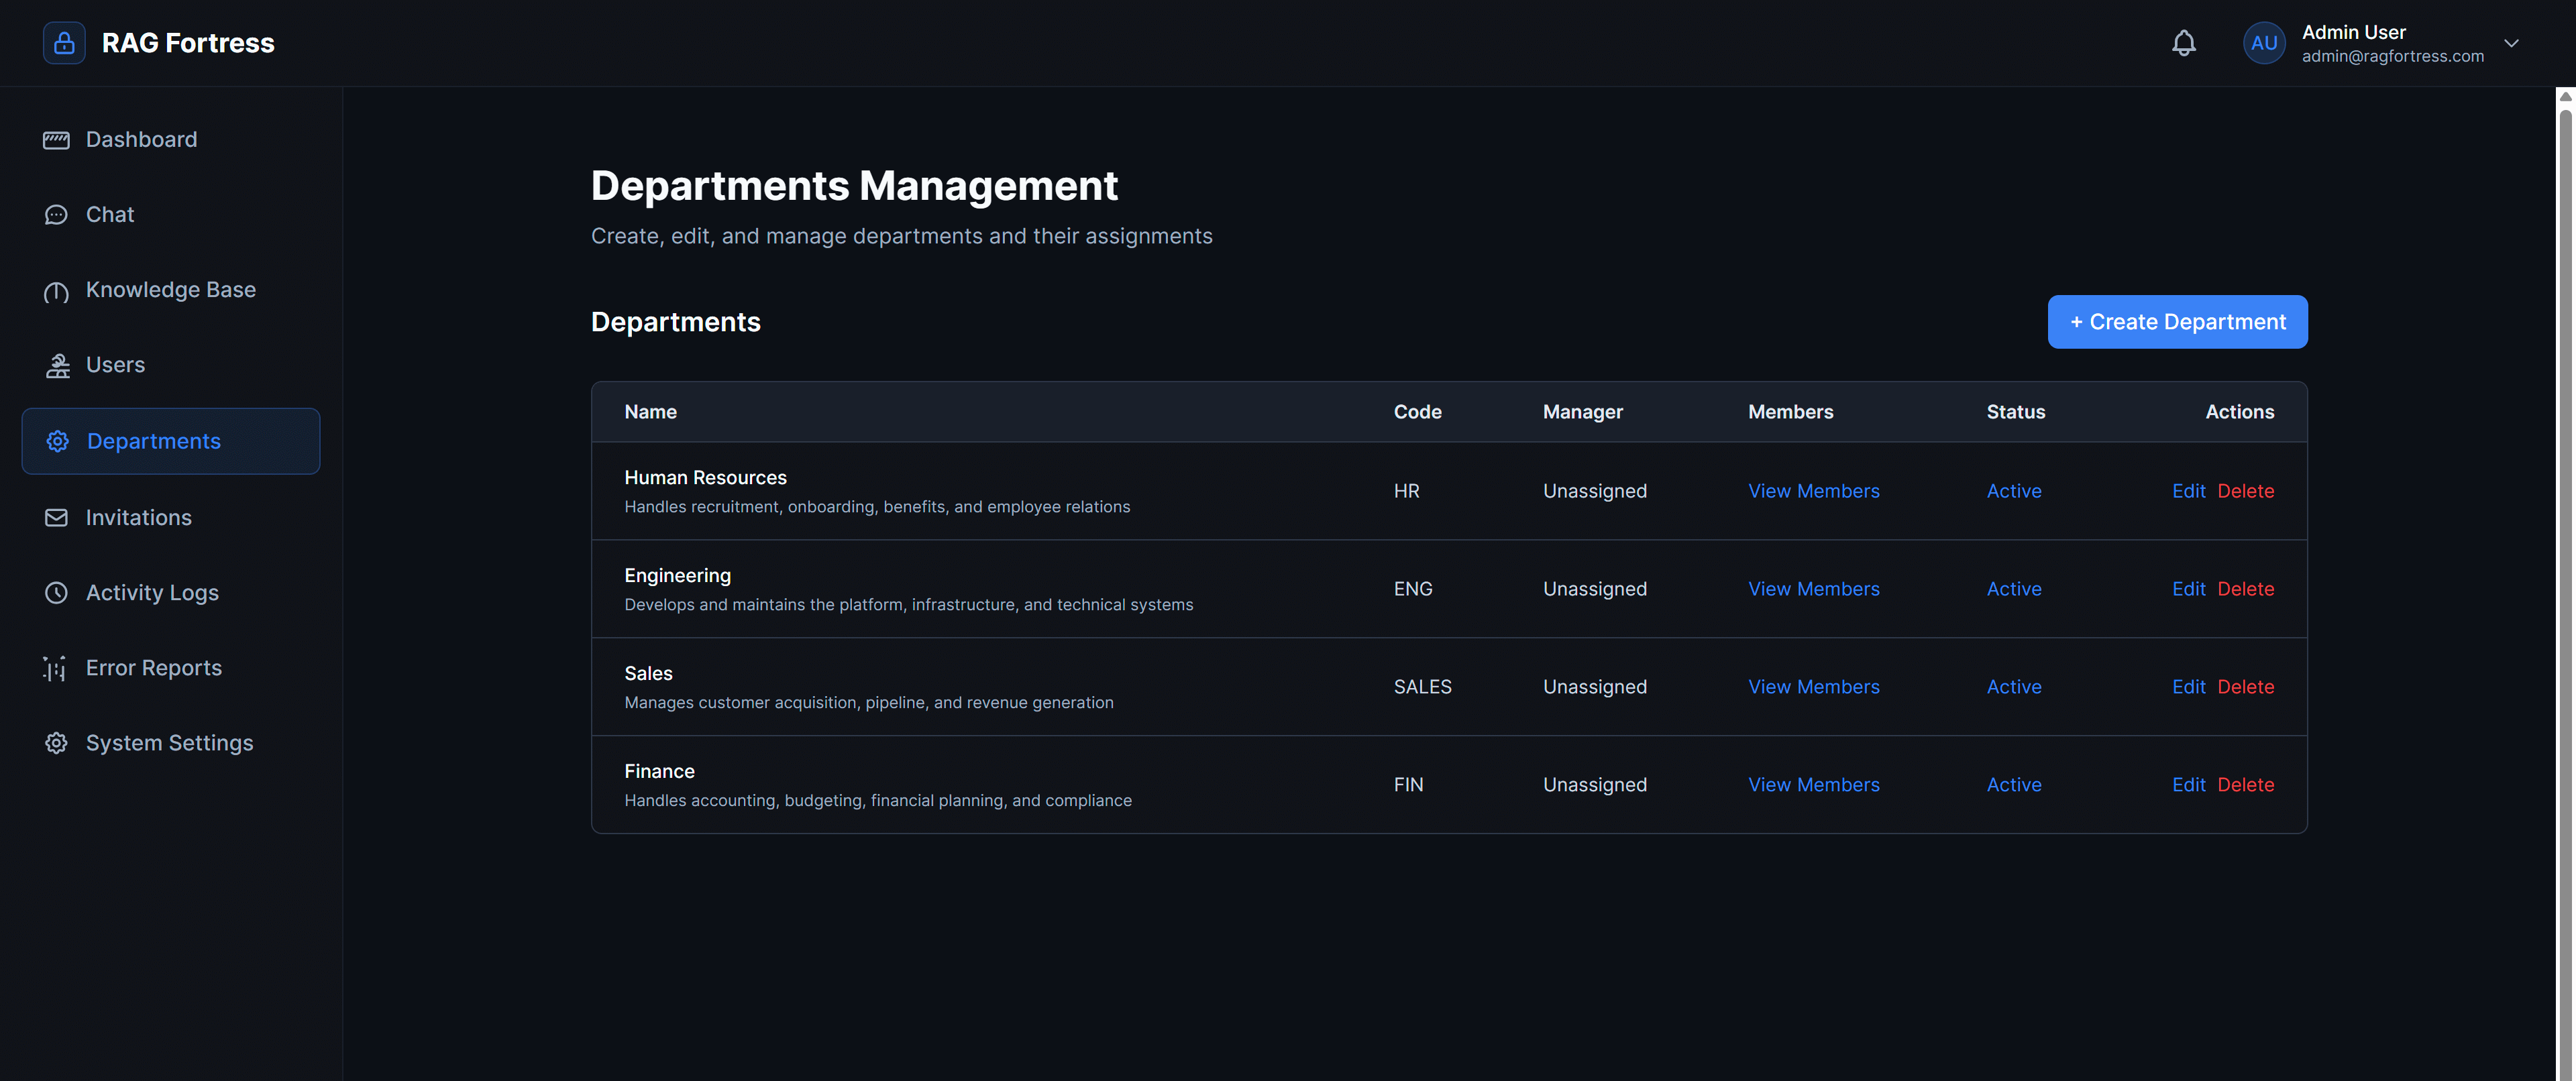This screenshot has height=1081, width=2576.
Task: Click the Users sidebar icon
Action: click(x=56, y=365)
